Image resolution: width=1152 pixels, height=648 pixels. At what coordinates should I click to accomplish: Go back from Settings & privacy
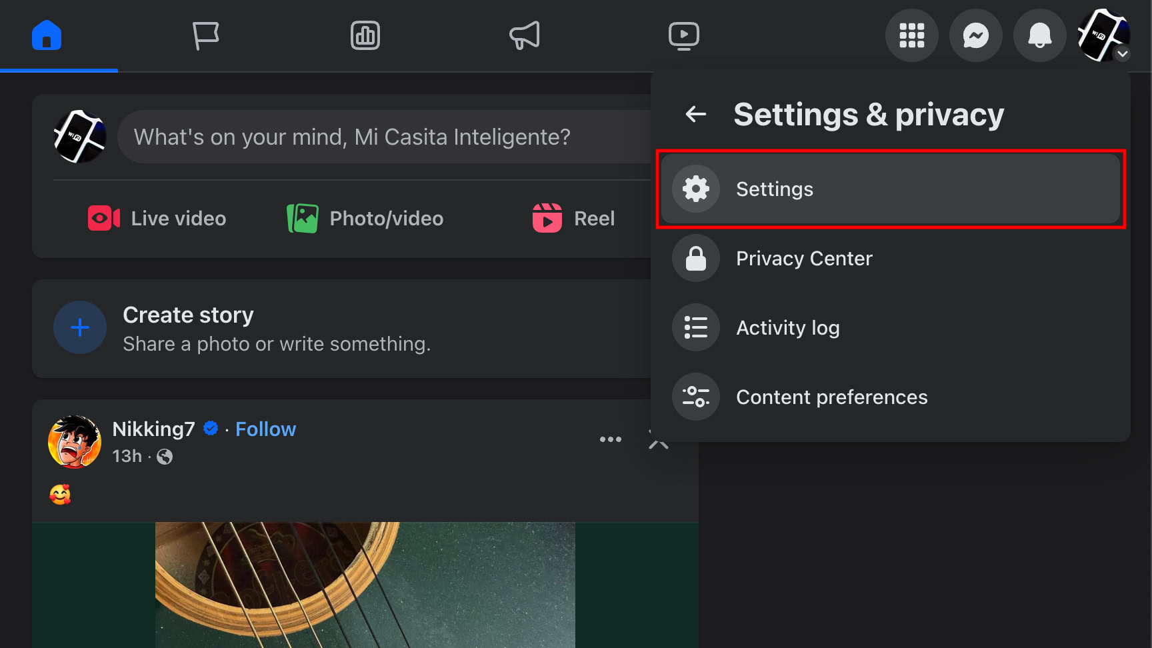(x=696, y=114)
